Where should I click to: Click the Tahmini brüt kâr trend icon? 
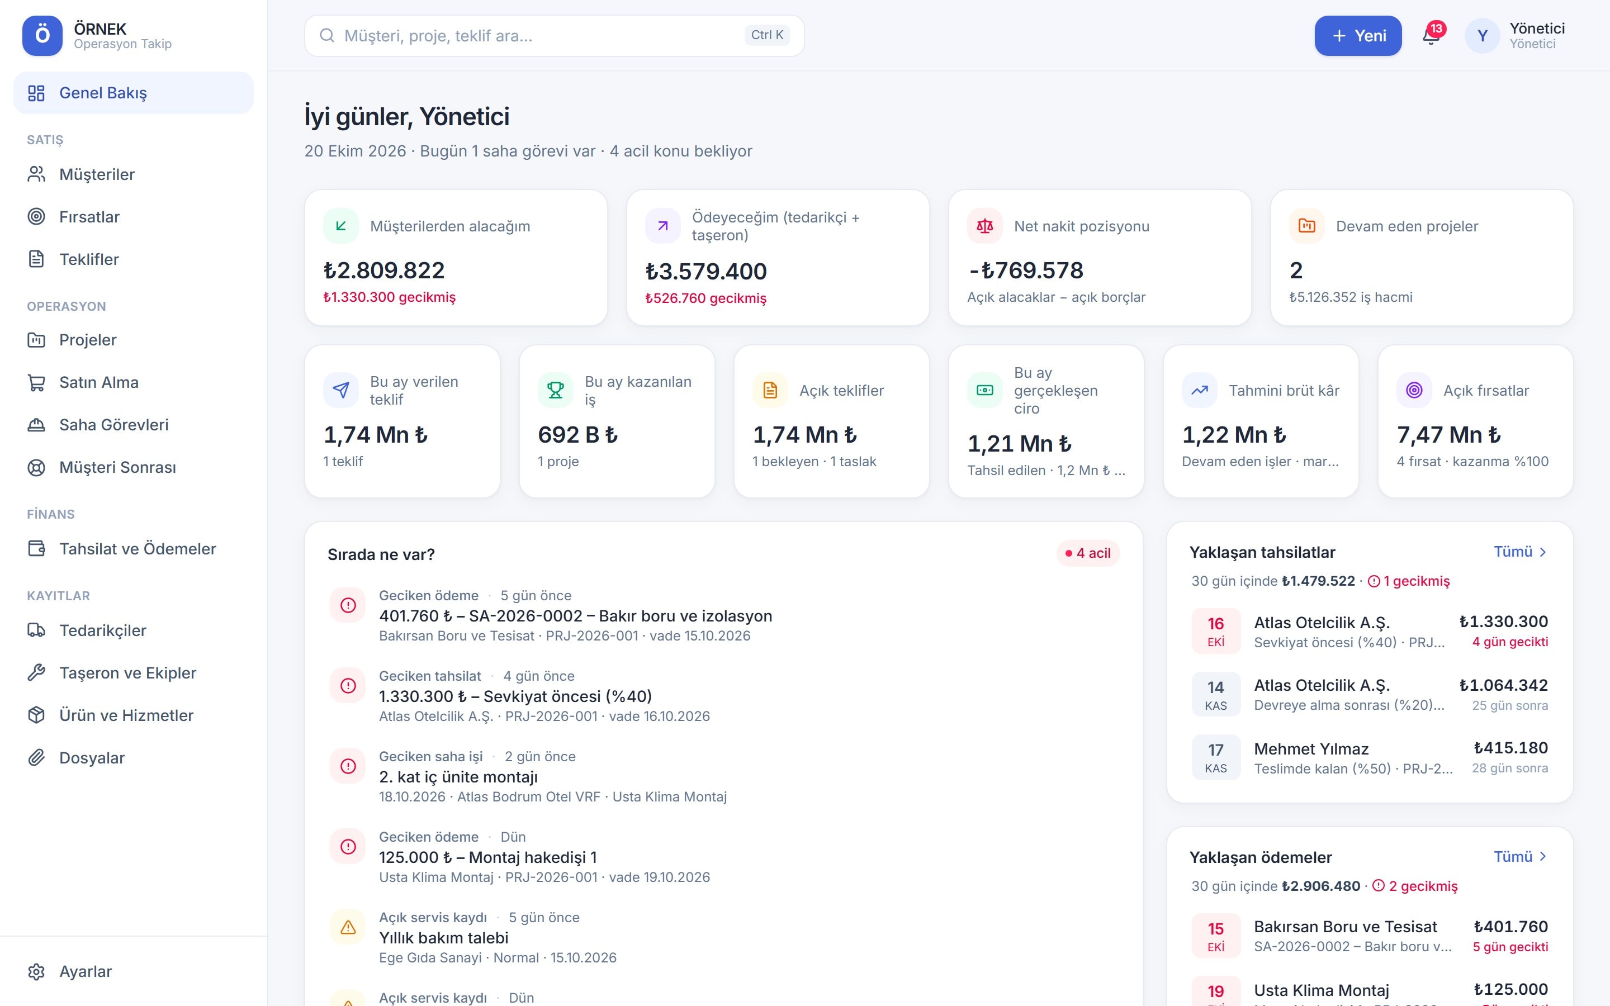pyautogui.click(x=1200, y=391)
